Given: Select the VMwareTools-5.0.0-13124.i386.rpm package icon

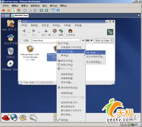Looking at the screenshot, I should coord(30,49).
